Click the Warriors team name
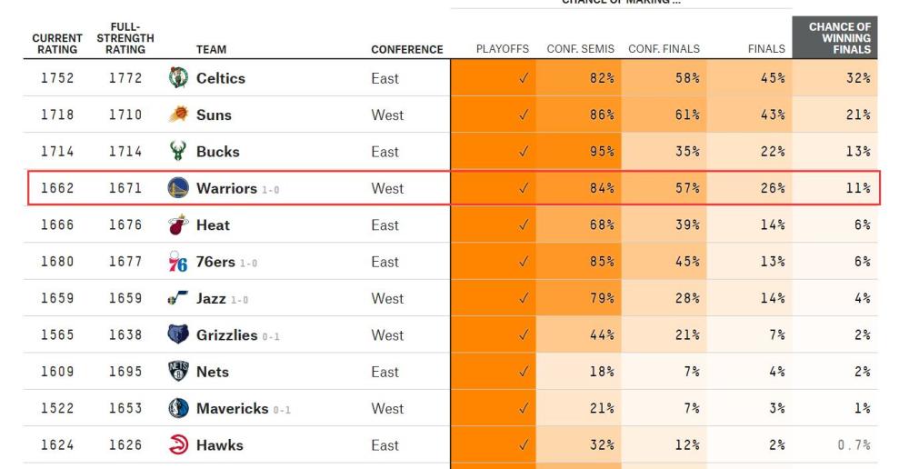 click(226, 188)
